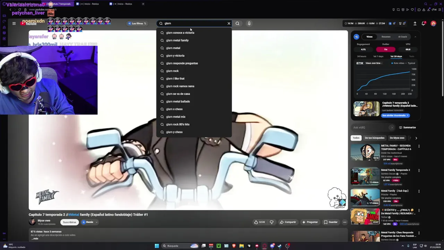The image size is (444, 250).
Task: Submit the Ask vidIQ arrow button
Action: [x=392, y=127]
